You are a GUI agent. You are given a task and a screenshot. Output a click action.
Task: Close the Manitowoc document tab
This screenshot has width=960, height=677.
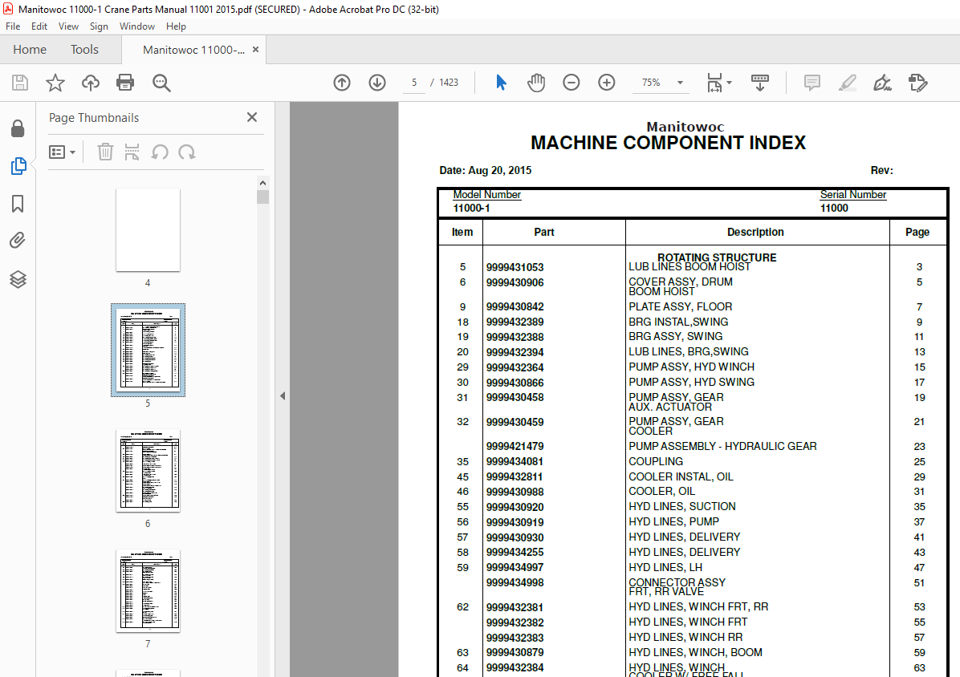(x=256, y=50)
